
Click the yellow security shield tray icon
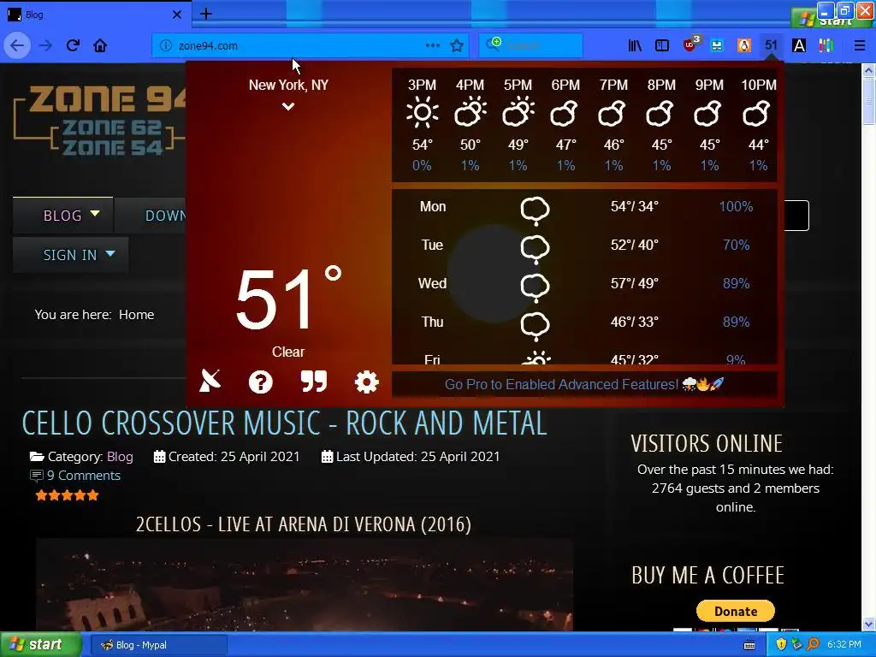(x=781, y=645)
